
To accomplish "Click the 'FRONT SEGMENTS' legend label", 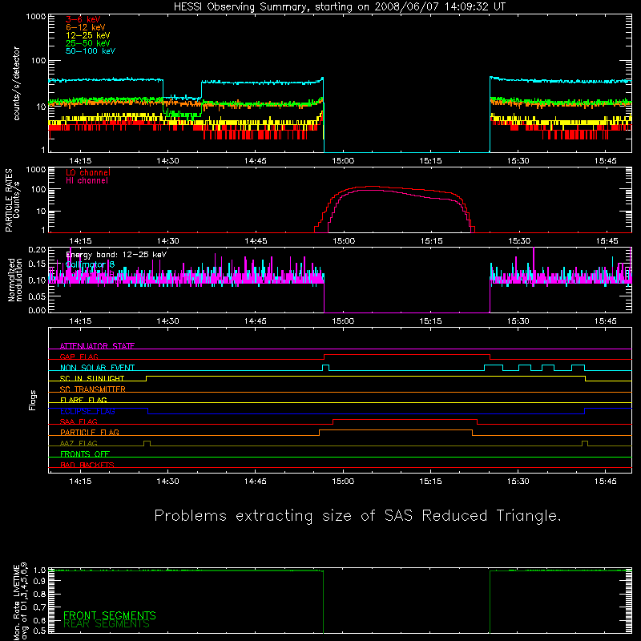I will (x=110, y=615).
